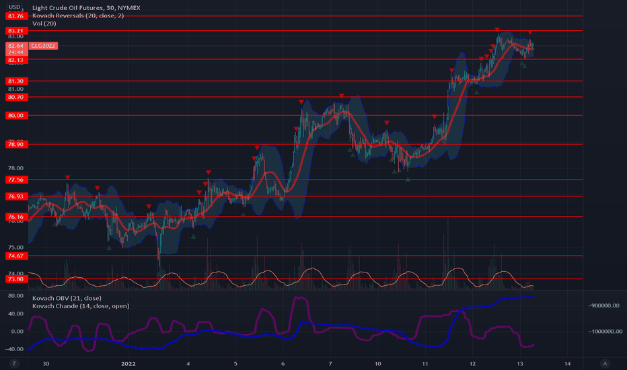Click the 83.76 price level label
627x370 pixels.
(x=17, y=16)
